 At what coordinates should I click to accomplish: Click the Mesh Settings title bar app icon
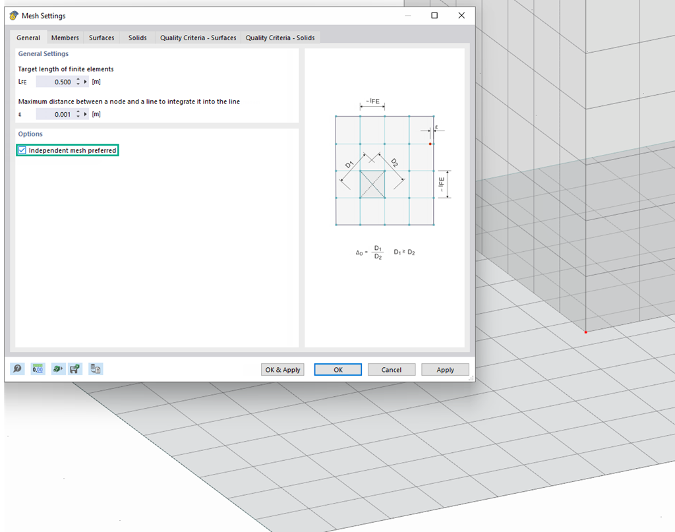click(x=14, y=16)
